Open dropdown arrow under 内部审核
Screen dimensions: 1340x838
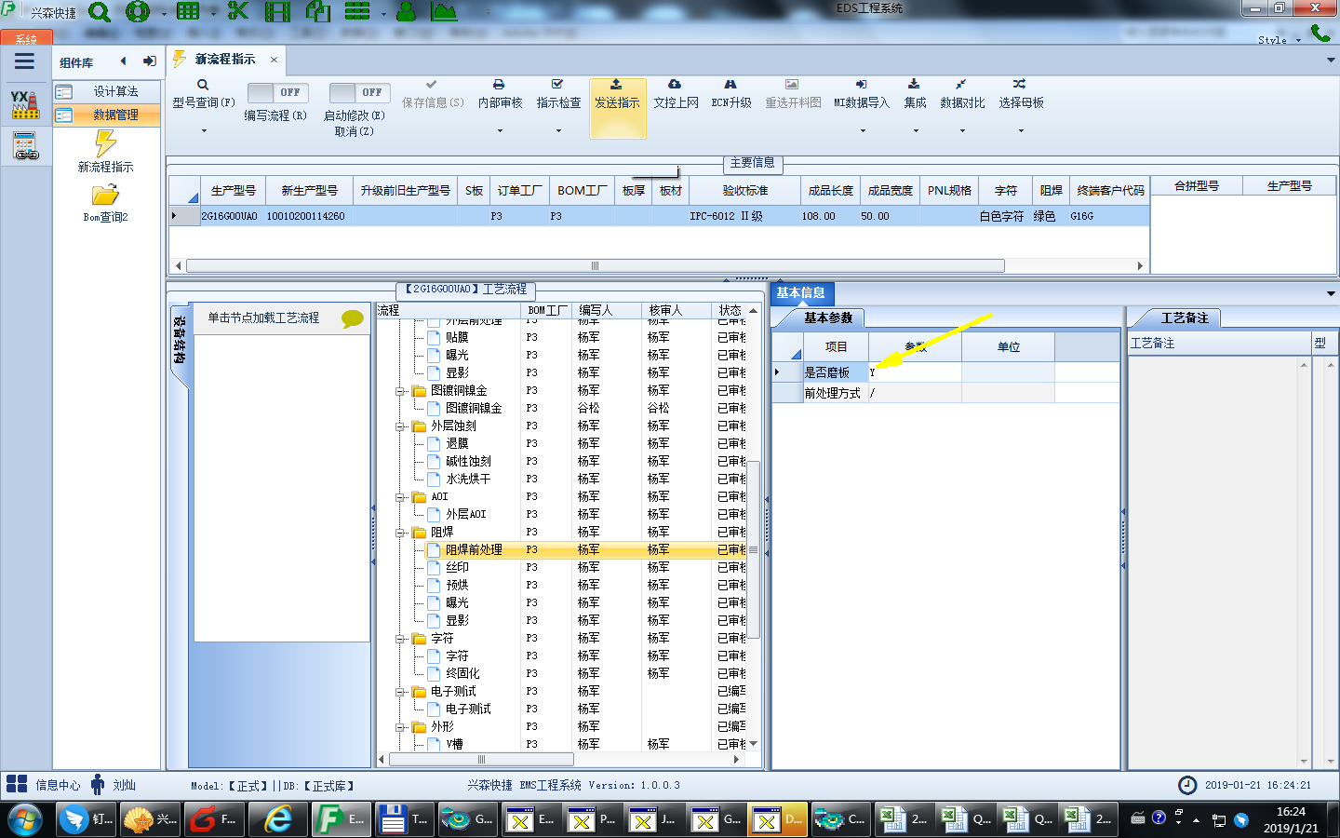[500, 130]
